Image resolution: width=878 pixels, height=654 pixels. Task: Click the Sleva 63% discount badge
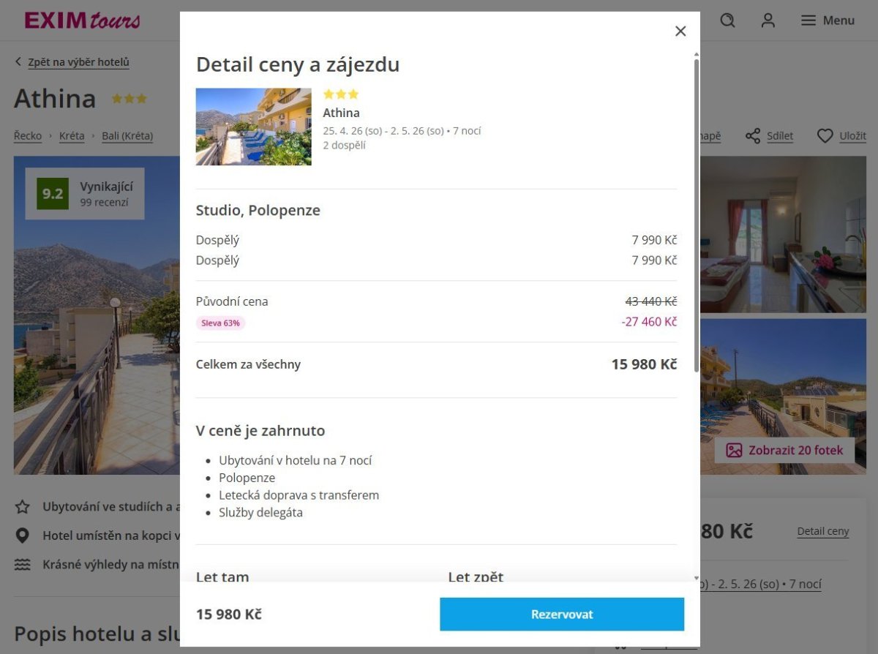pos(220,323)
